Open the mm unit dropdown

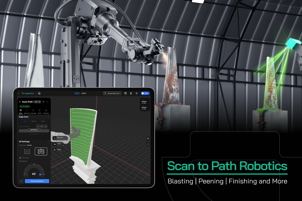37,102
